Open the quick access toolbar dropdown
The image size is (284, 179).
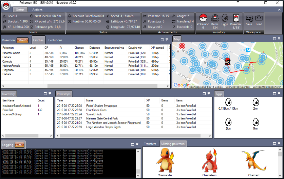click(13, 3)
